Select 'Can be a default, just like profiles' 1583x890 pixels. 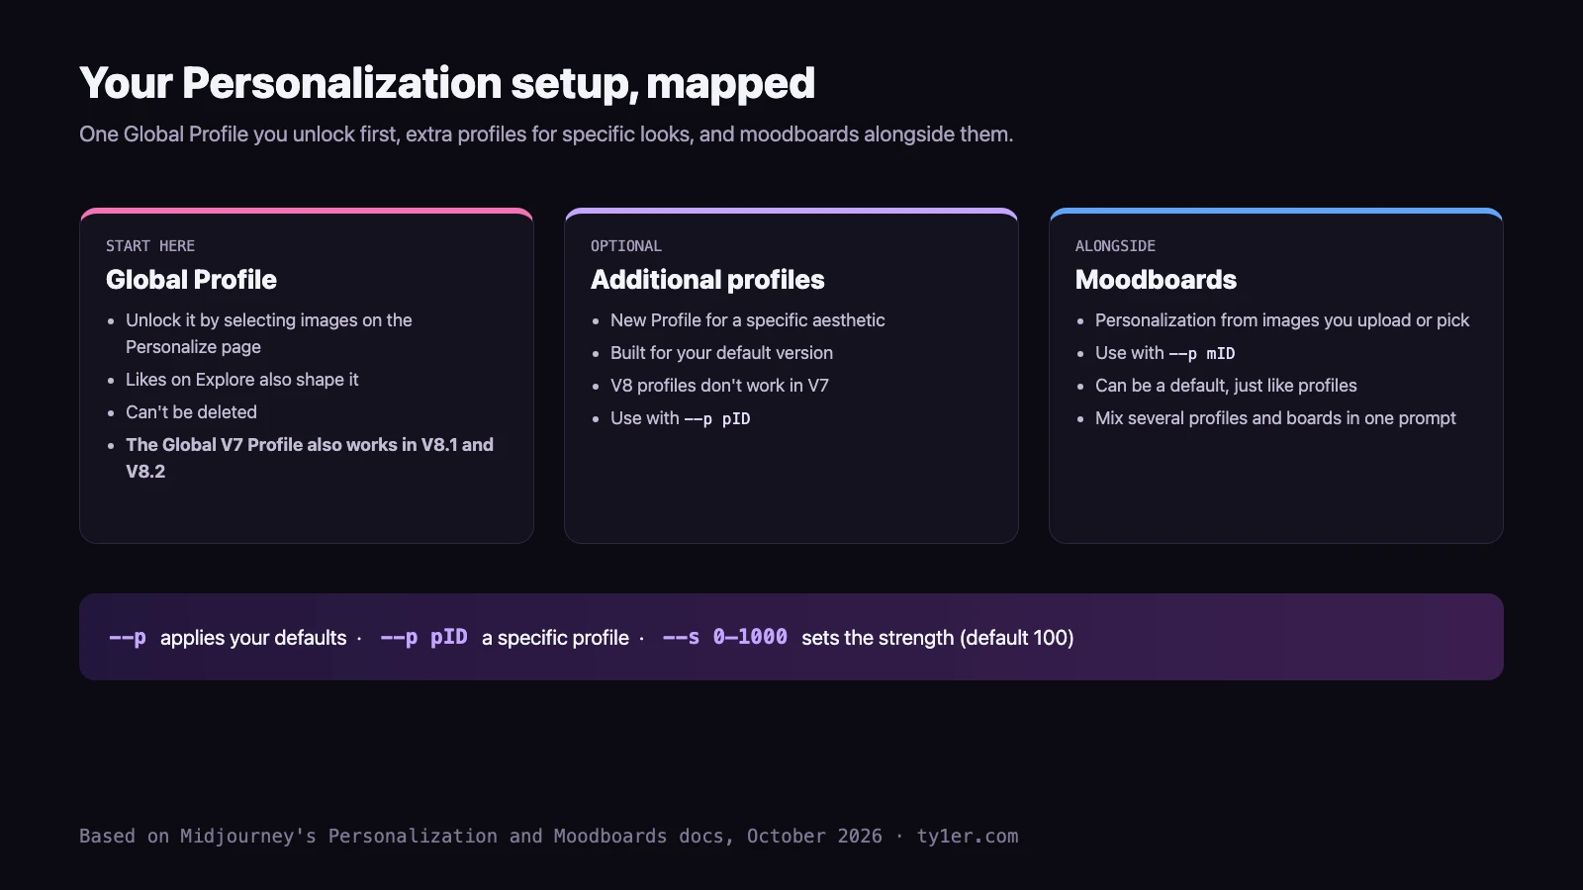pyautogui.click(x=1226, y=386)
